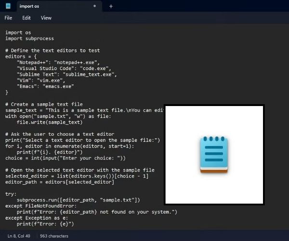This screenshot has width=289, height=241.
Task: Click the '963 characters' status entry
Action: point(54,236)
